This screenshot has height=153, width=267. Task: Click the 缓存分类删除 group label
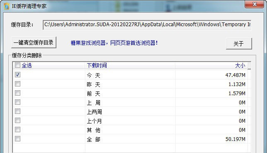[x=27, y=55]
